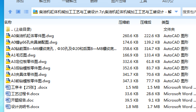Viewport: 196px width, 112px height.
Task: Sort by the 类型 column header
Action: pos(165,22)
